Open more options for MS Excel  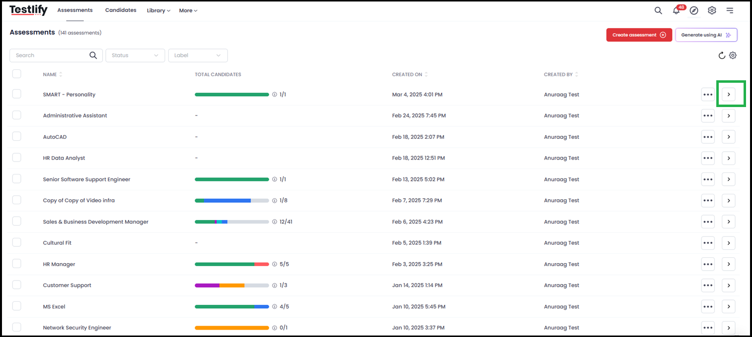tap(708, 307)
